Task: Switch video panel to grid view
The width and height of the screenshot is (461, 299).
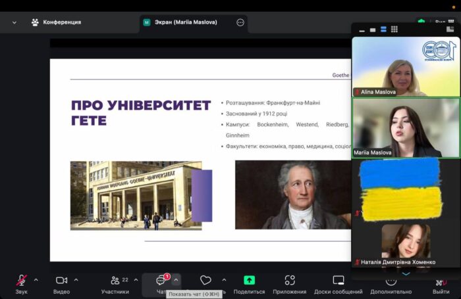Action: [394, 30]
